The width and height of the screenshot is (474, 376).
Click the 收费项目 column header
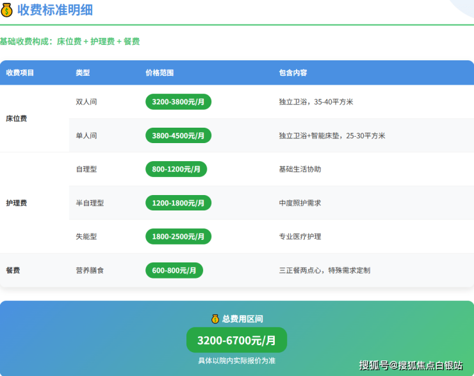(x=20, y=73)
